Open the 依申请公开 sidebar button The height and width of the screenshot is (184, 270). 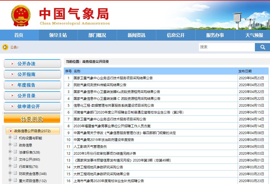point(32,106)
